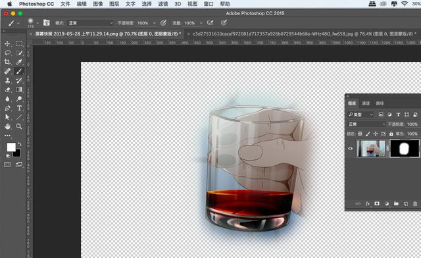Select the History Brush tool
This screenshot has height=258, width=421.
(19, 80)
